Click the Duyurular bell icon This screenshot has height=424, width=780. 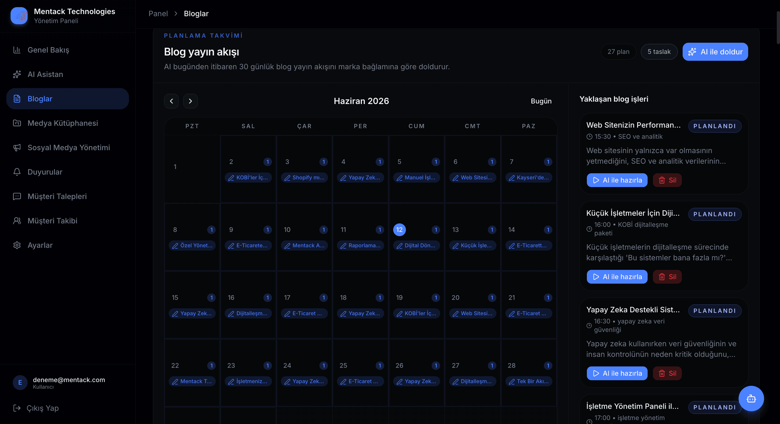click(17, 172)
